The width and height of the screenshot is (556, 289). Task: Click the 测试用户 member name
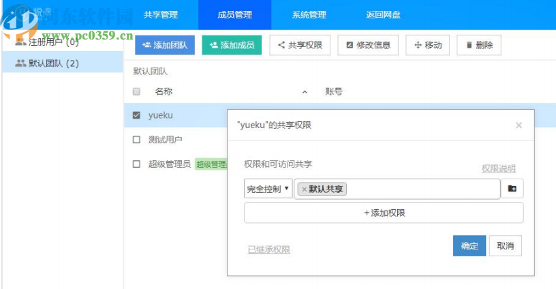(166, 139)
